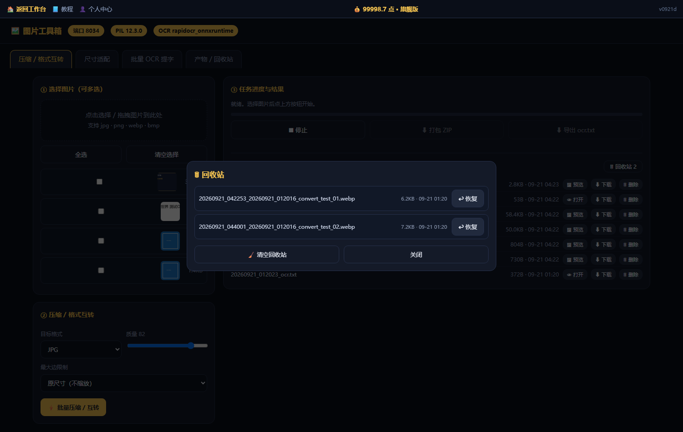Click the 质量 82 slider
The image size is (683, 432).
coord(168,346)
